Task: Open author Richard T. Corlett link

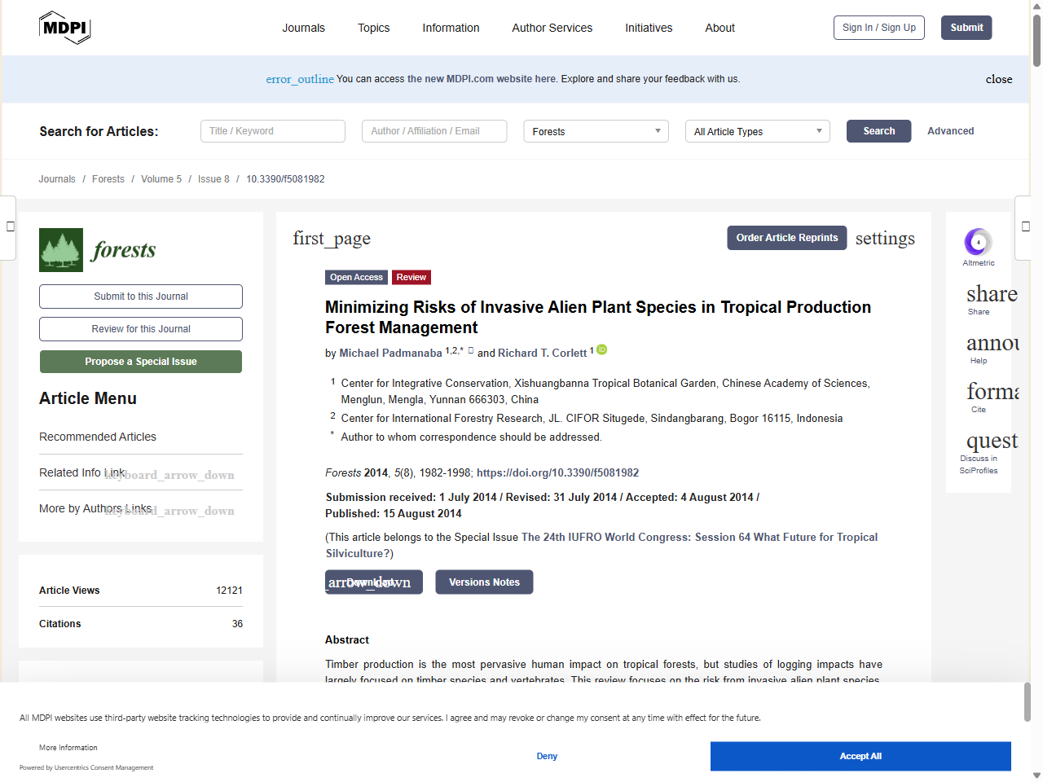Action: pos(542,353)
